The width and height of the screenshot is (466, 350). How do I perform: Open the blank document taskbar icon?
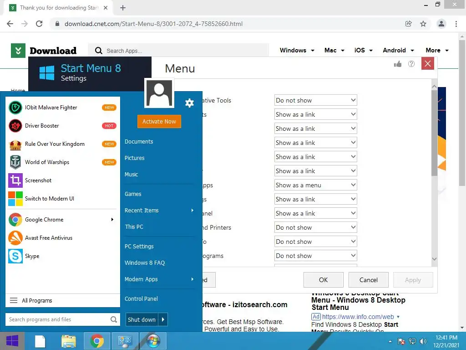point(40,341)
